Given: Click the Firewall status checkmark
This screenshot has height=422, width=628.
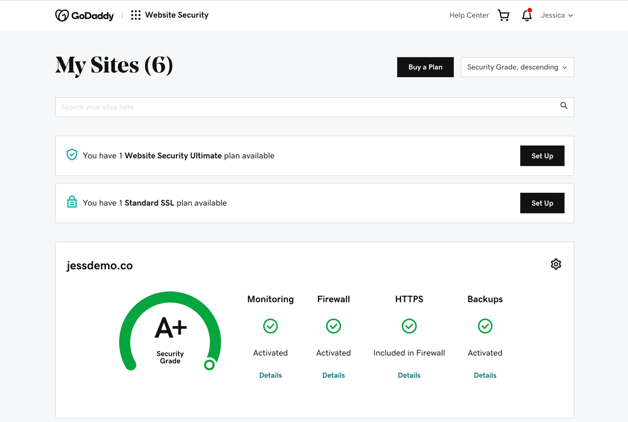Looking at the screenshot, I should click(x=333, y=326).
